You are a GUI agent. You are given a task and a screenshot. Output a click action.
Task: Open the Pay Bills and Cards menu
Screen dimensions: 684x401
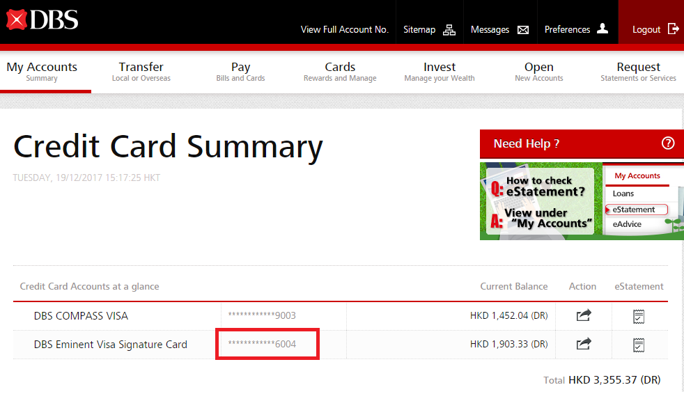pyautogui.click(x=240, y=72)
